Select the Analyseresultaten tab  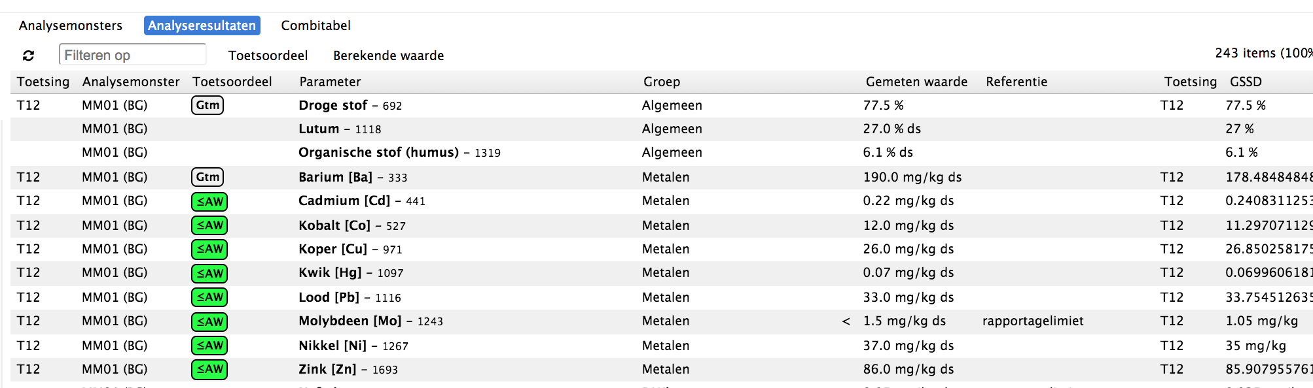click(202, 25)
